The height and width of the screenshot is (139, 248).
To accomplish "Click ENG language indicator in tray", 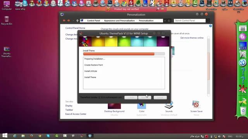I will click(x=230, y=136).
